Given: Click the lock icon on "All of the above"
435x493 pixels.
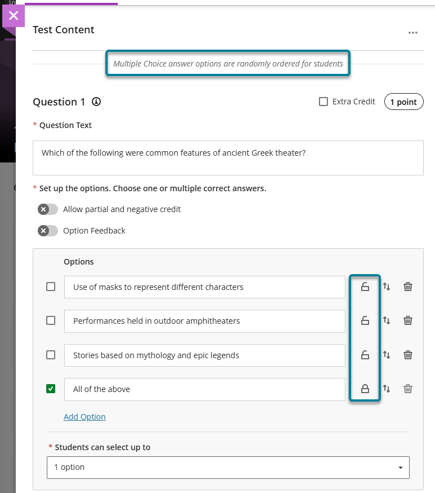Looking at the screenshot, I should [x=365, y=389].
